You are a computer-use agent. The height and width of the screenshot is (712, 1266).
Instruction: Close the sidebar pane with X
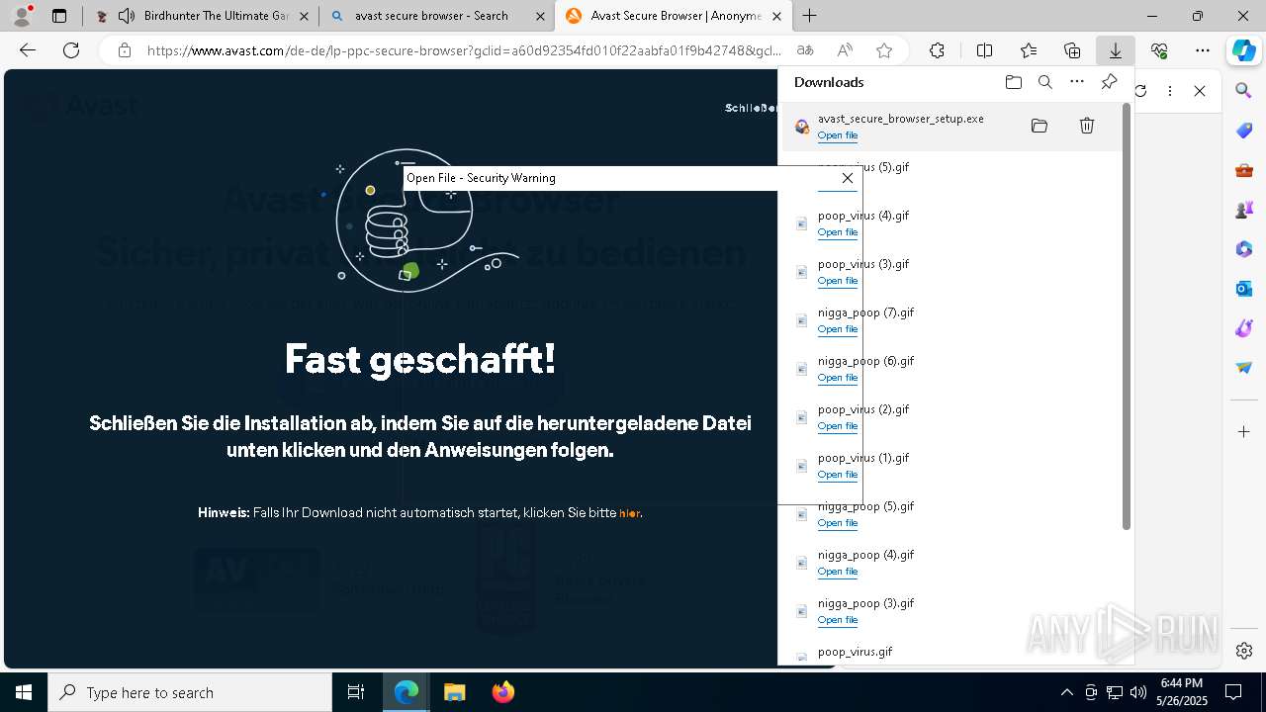(1200, 91)
